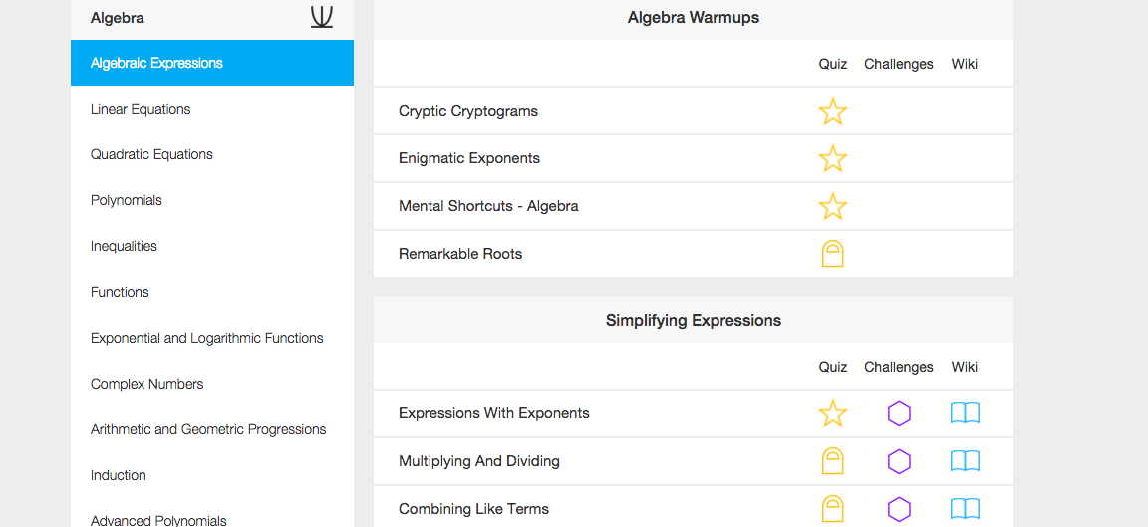The height and width of the screenshot is (527, 1148).
Task: Click the Expressions With Exponents title link
Action: click(x=494, y=413)
